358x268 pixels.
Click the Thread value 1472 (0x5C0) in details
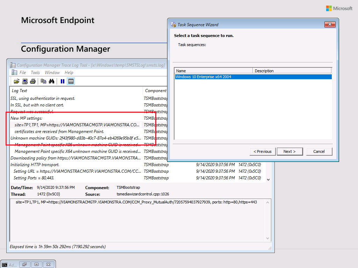pyautogui.click(x=48, y=194)
